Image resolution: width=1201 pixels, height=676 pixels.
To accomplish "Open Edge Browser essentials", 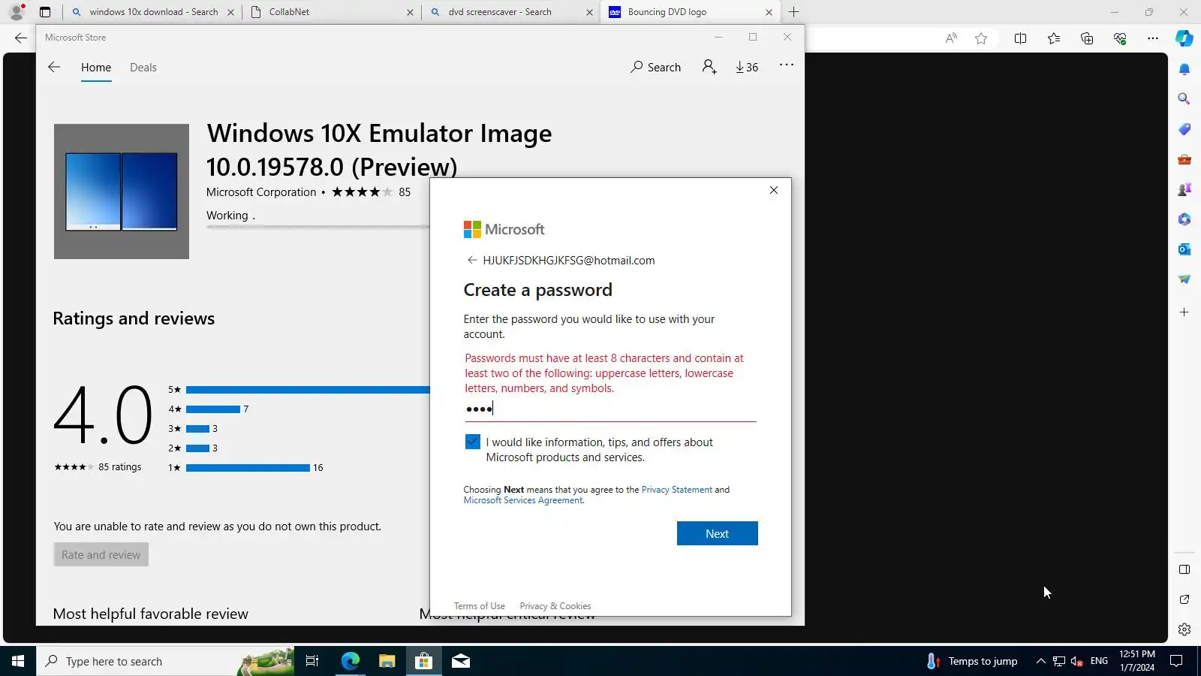I will [1120, 38].
